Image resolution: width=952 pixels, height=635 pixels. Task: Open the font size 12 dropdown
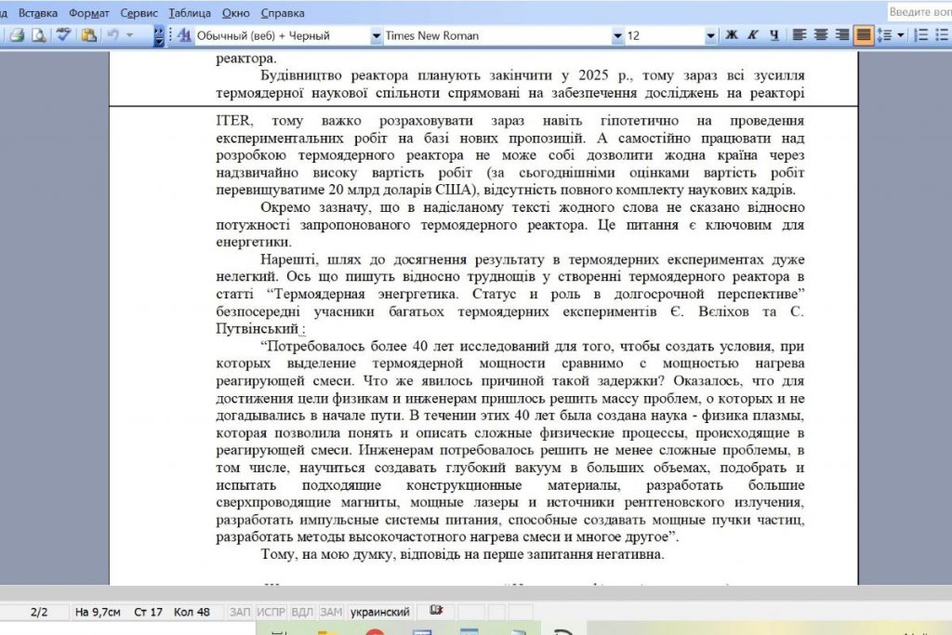(710, 35)
